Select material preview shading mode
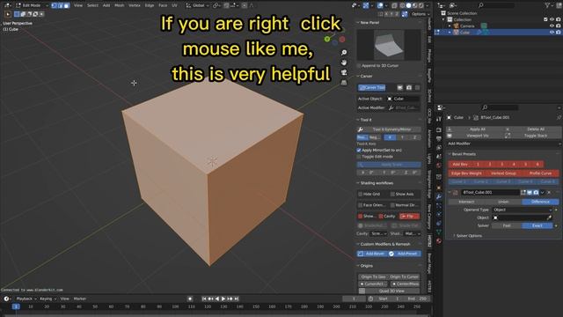Image resolution: width=563 pixels, height=317 pixels. click(x=414, y=5)
